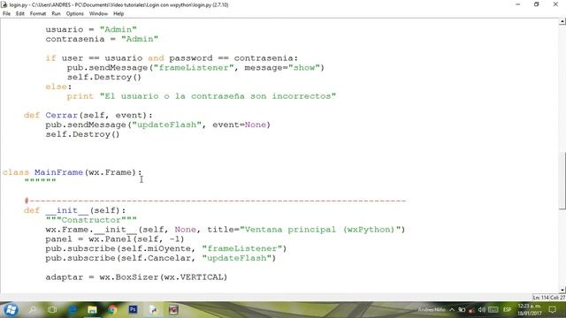Click 'pub.subscribe(self.Cancelar' line
The image size is (566, 318).
[161, 258]
